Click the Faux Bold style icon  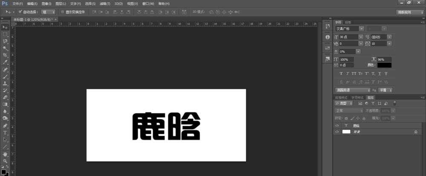[x=341, y=74]
